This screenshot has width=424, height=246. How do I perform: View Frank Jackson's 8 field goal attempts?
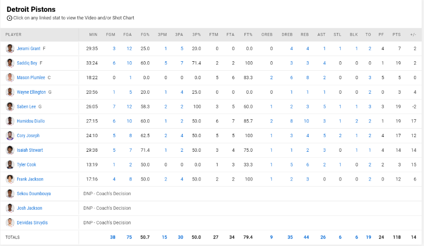pyautogui.click(x=130, y=179)
